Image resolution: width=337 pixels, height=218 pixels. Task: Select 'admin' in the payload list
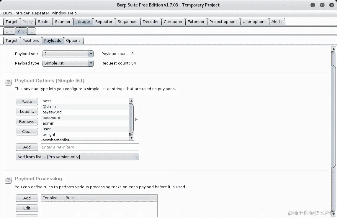point(85,123)
